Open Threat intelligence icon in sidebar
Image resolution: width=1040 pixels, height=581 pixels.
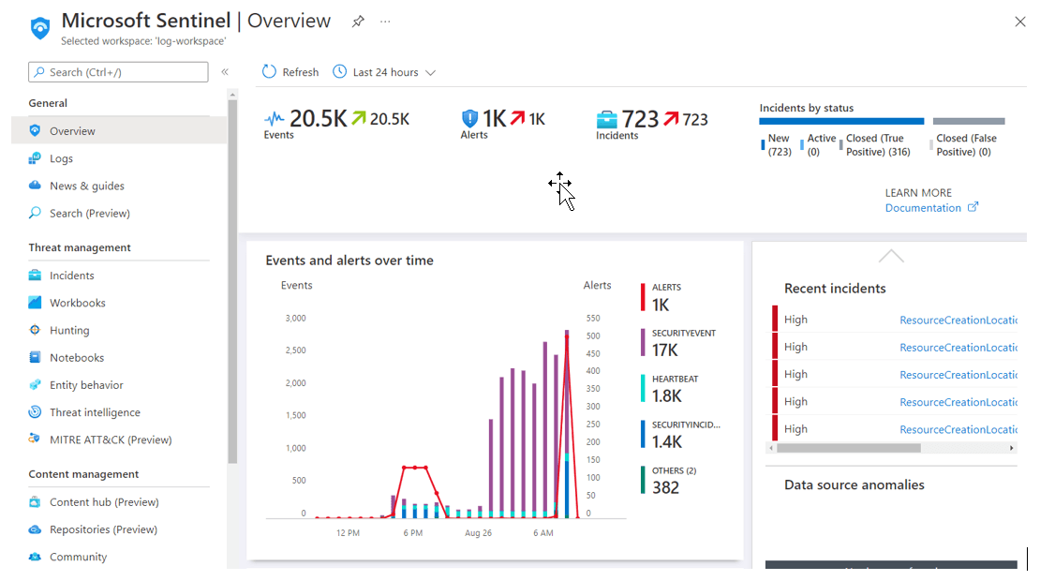[35, 412]
